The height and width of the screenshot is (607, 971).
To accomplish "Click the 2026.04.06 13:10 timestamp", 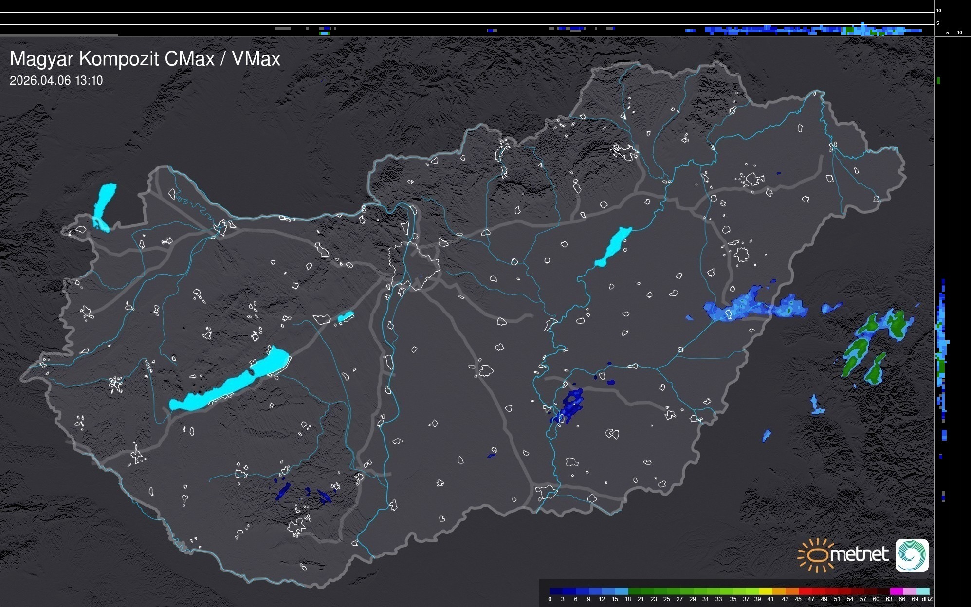I will click(56, 81).
